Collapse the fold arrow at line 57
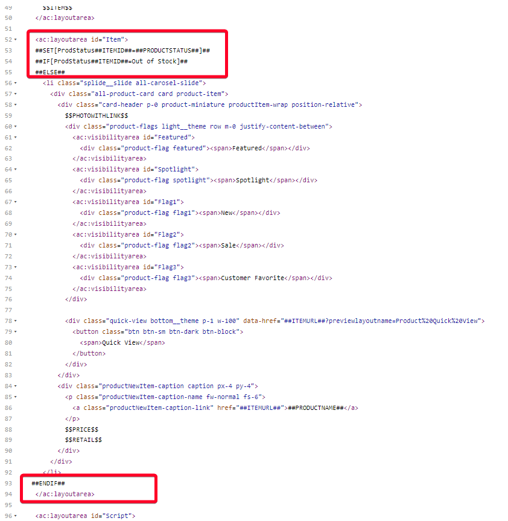This screenshot has width=508, height=521. pos(16,94)
